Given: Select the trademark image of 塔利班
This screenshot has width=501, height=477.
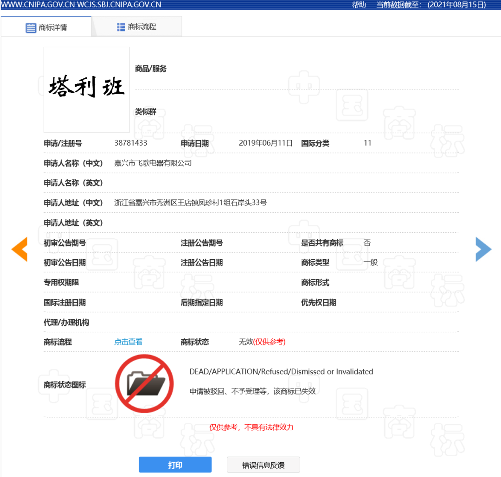Looking at the screenshot, I should pyautogui.click(x=86, y=89).
